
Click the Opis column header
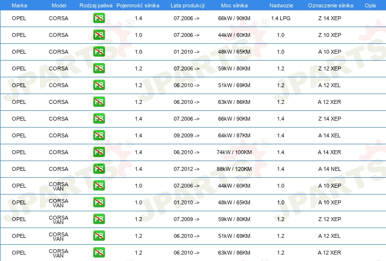370,5
